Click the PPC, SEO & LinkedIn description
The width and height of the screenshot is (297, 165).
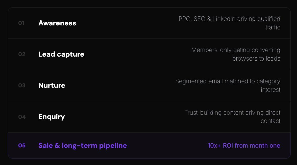click(229, 23)
